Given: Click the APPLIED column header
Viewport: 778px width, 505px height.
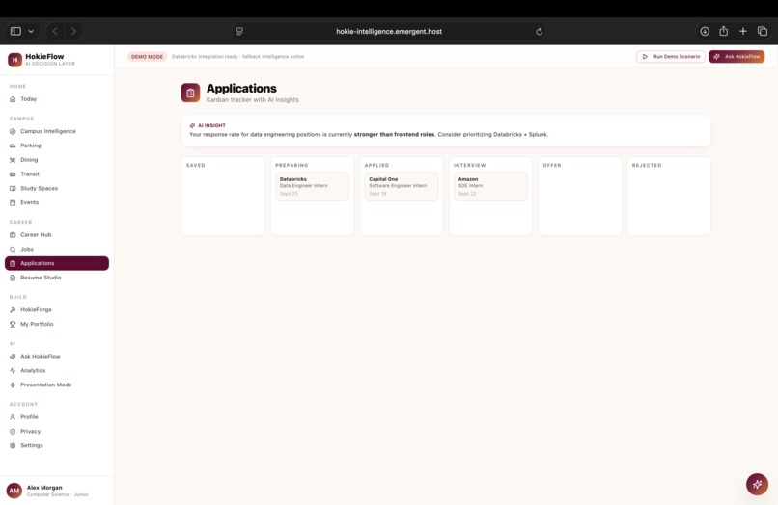Looking at the screenshot, I should point(376,166).
